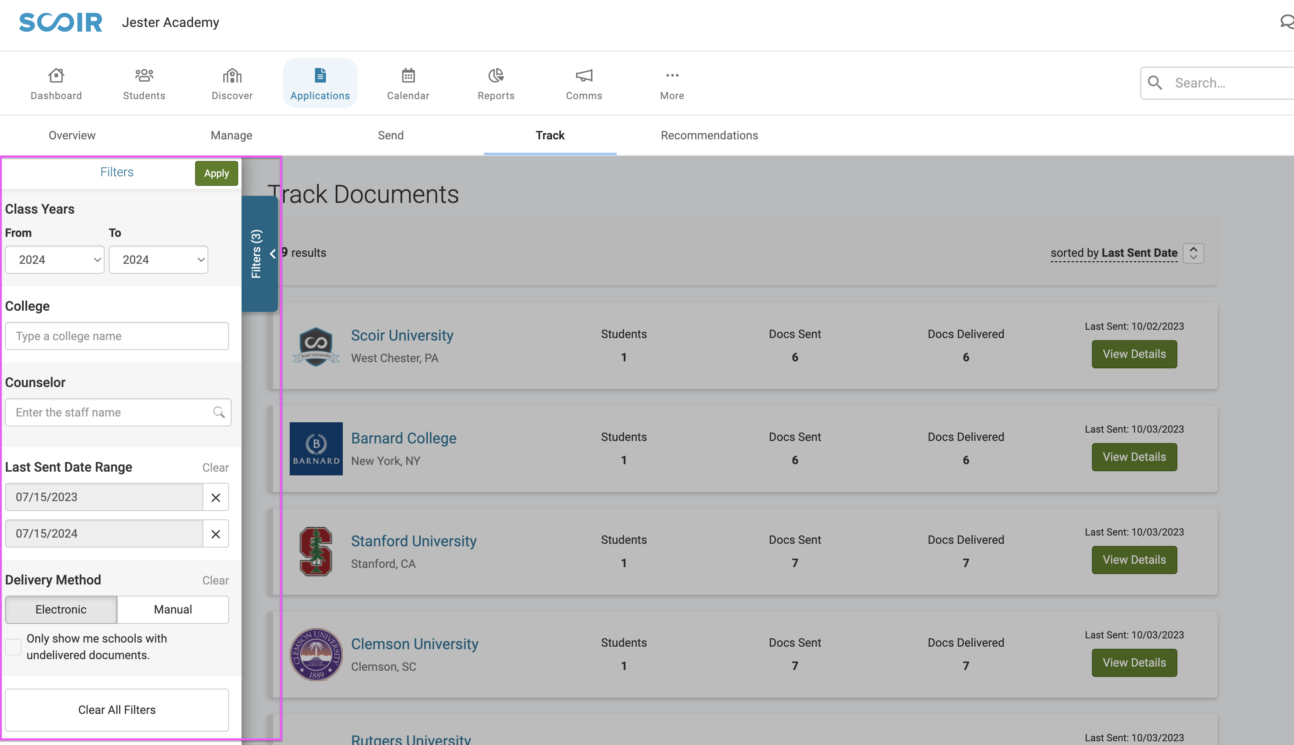This screenshot has width=1294, height=745.
Task: Switch to Overview tab
Action: tap(72, 135)
